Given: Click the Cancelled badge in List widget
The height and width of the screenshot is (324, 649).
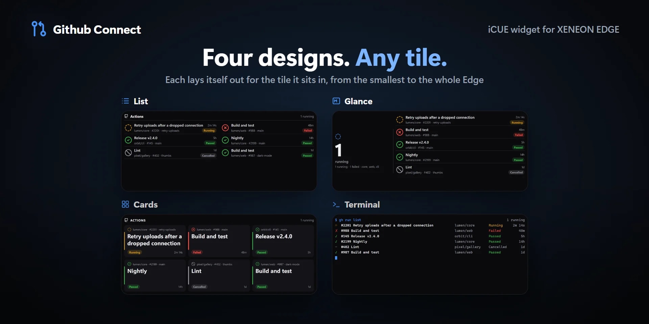Looking at the screenshot, I should point(208,156).
